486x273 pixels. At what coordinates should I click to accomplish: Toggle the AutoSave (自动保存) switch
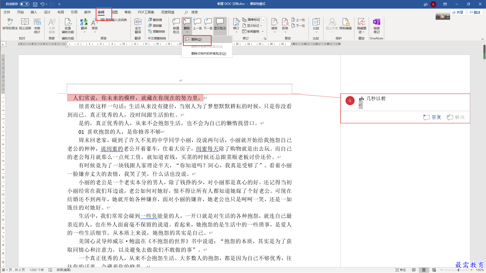[25, 4]
